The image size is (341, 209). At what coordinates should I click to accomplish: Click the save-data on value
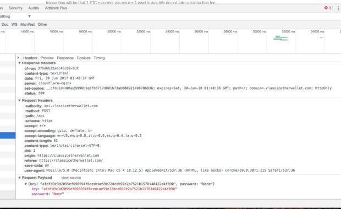[x=47, y=166]
